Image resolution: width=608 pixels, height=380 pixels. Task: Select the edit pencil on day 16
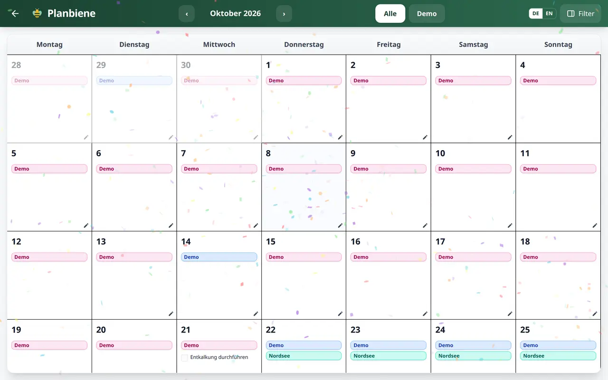pos(425,314)
